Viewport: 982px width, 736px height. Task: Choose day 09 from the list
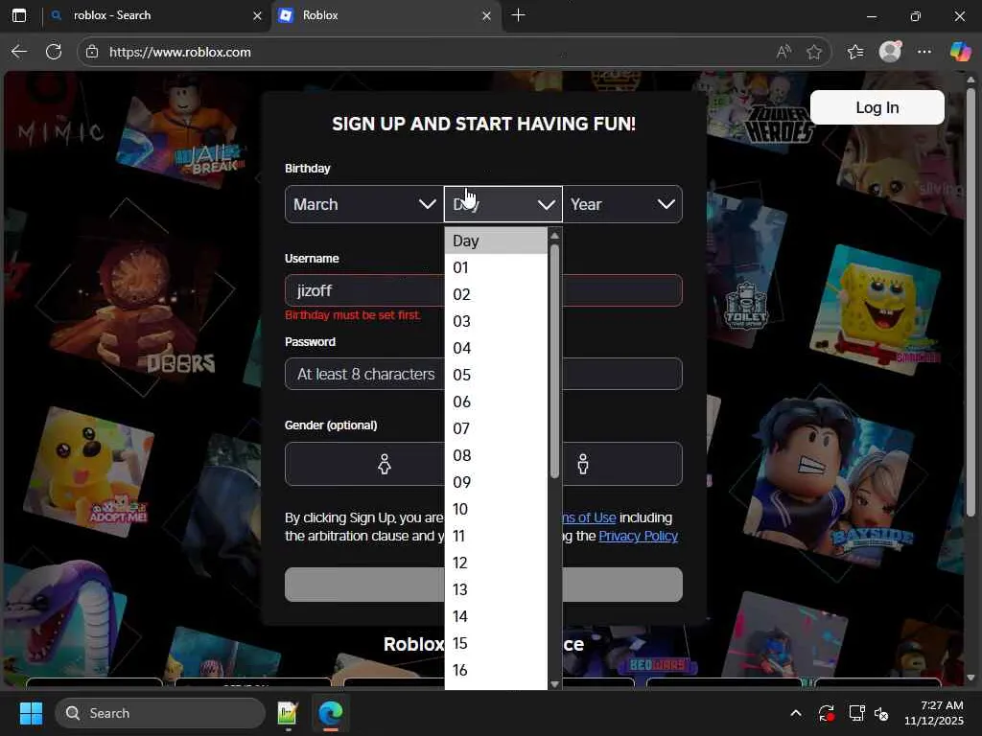(496, 482)
